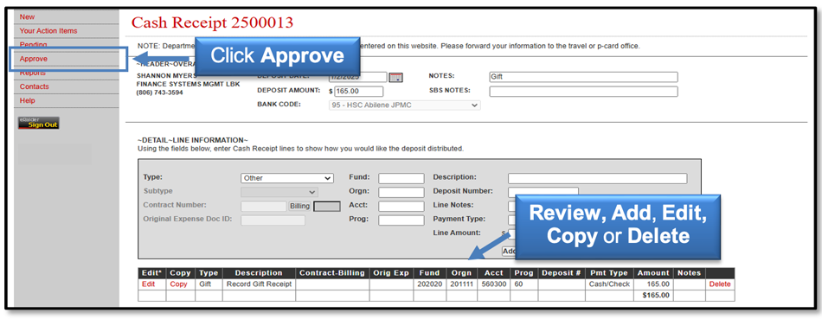The width and height of the screenshot is (822, 319).
Task: Click the $165.00 total amount cell
Action: click(653, 296)
